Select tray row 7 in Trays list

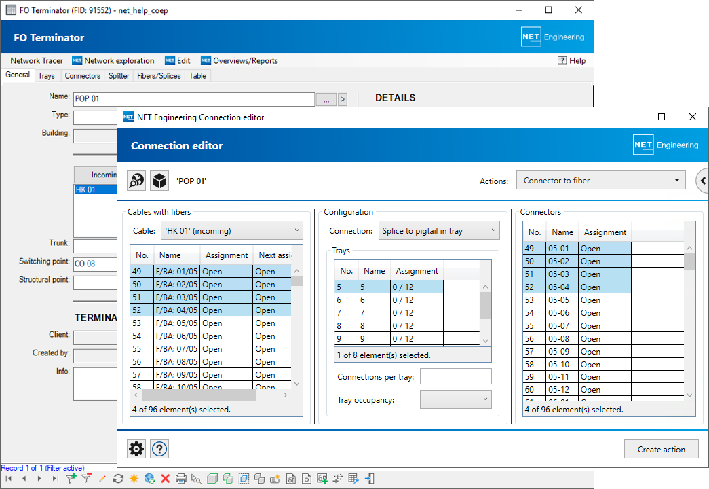[x=407, y=312]
